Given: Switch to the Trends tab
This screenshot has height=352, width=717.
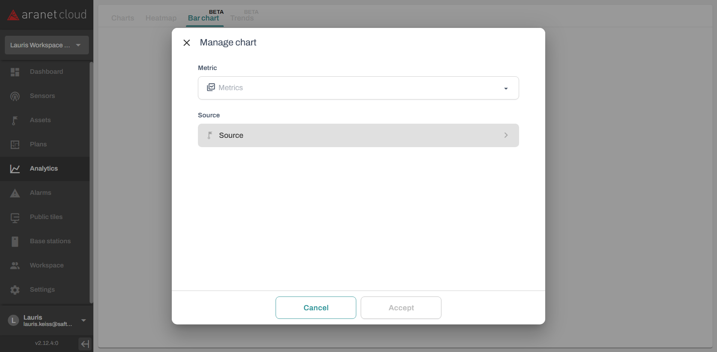Looking at the screenshot, I should 242,18.
